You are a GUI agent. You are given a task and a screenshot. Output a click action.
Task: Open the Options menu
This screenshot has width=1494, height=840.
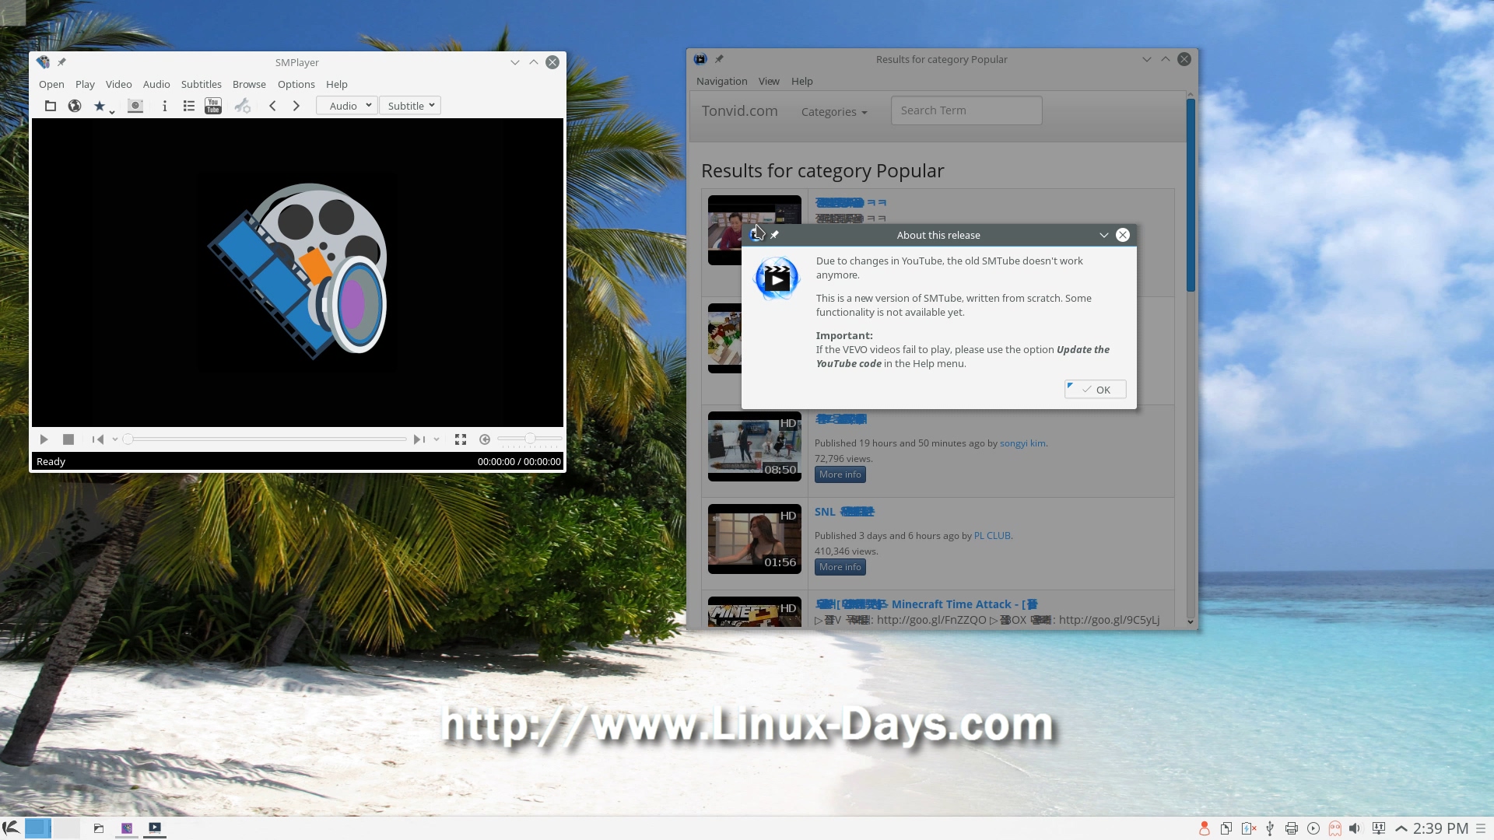296,84
